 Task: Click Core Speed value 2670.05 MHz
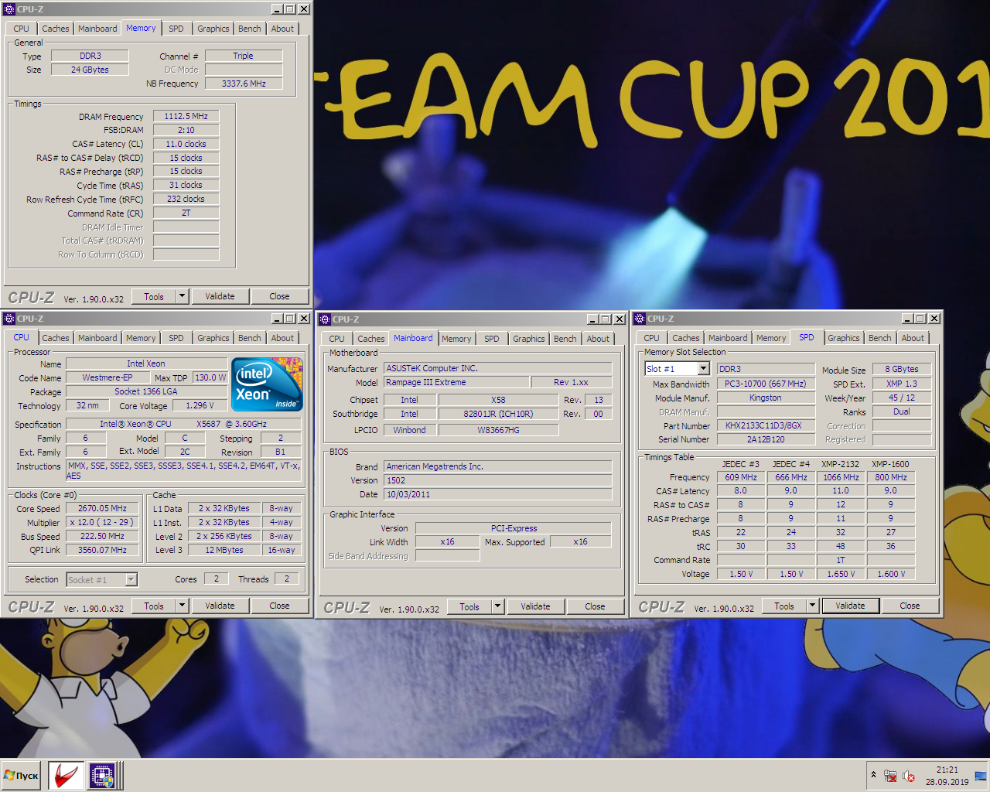(102, 508)
